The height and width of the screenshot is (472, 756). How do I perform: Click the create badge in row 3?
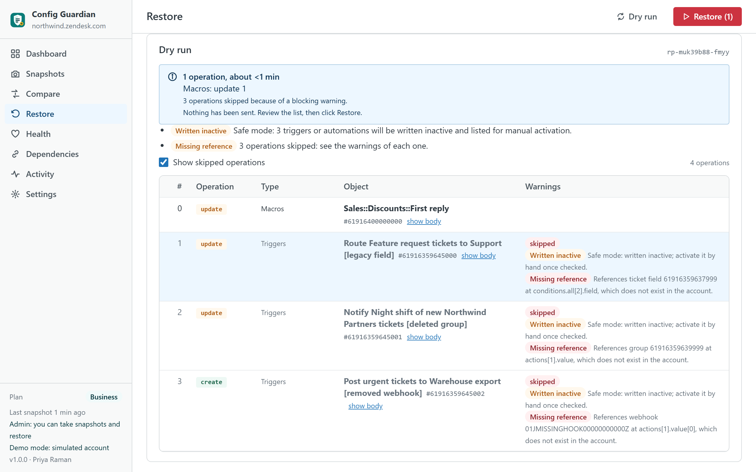pyautogui.click(x=211, y=382)
